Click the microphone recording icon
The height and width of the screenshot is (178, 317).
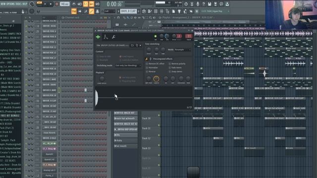pos(198,4)
